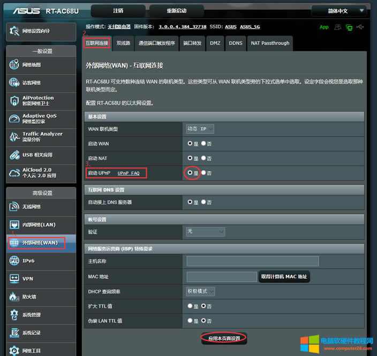This screenshot has height=356, width=377.
Task: Open the DHCP 查询频率 dropdown
Action: click(200, 291)
